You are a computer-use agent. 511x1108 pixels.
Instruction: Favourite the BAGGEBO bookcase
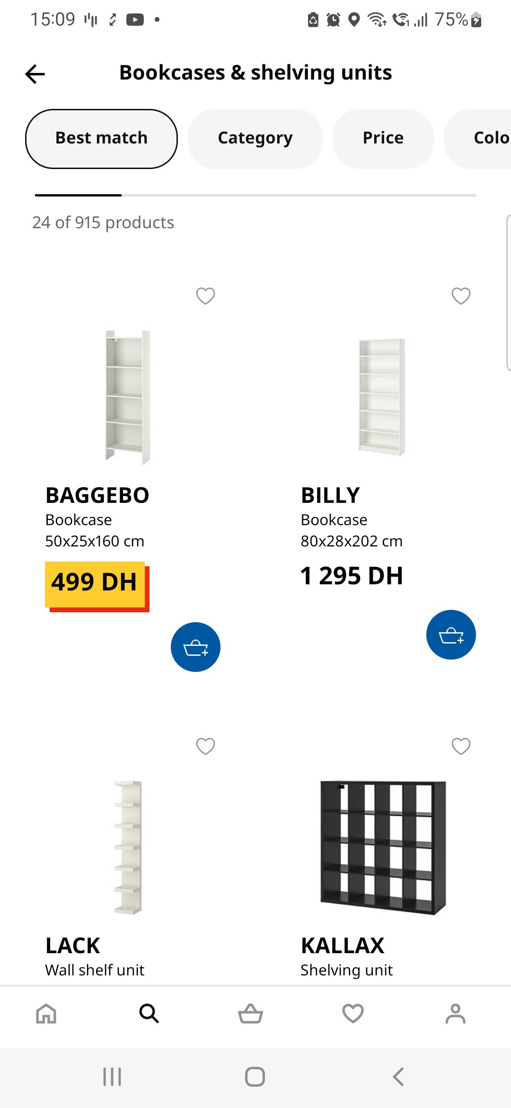click(x=205, y=296)
